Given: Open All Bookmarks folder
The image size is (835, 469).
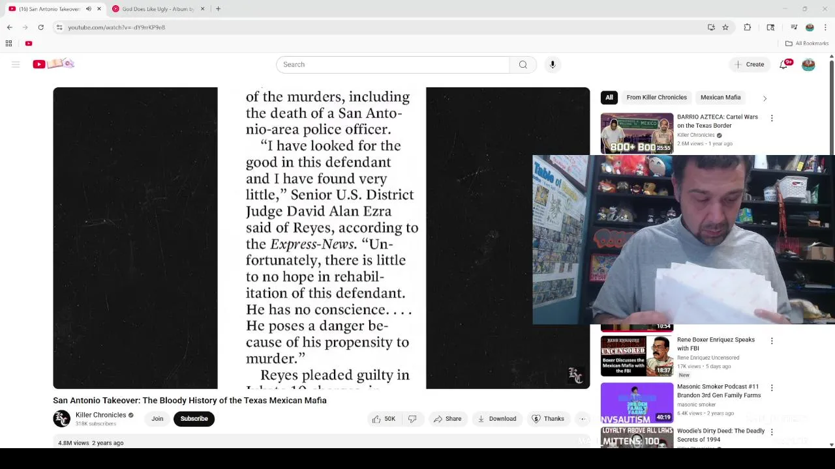Looking at the screenshot, I should coord(807,44).
